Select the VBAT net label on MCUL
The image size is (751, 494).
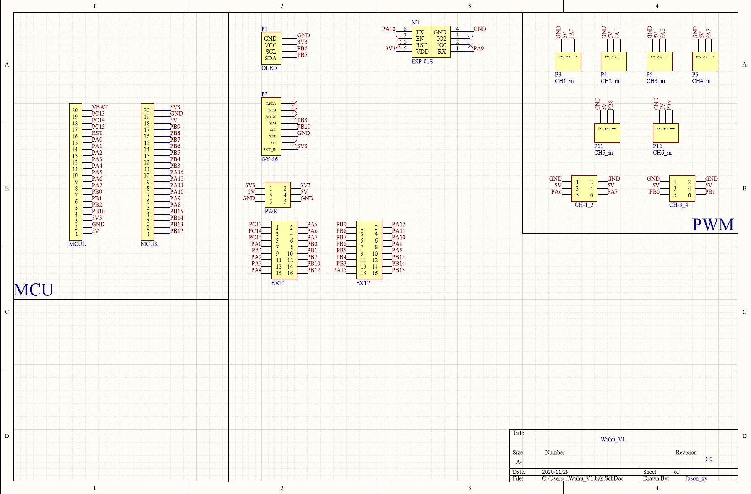[x=100, y=107]
